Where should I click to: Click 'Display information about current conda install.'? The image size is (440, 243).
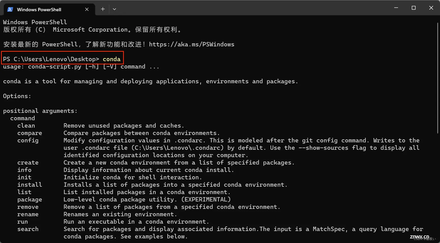coord(149,170)
